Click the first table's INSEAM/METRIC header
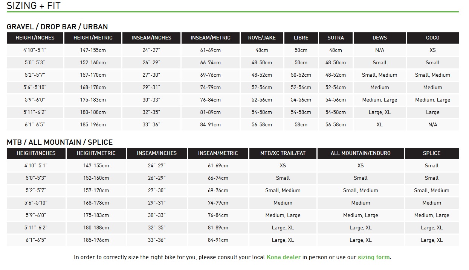 (210, 38)
